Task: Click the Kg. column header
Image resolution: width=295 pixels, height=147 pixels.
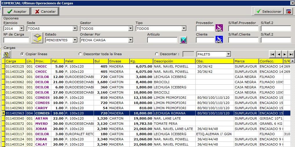Action: 141,61
